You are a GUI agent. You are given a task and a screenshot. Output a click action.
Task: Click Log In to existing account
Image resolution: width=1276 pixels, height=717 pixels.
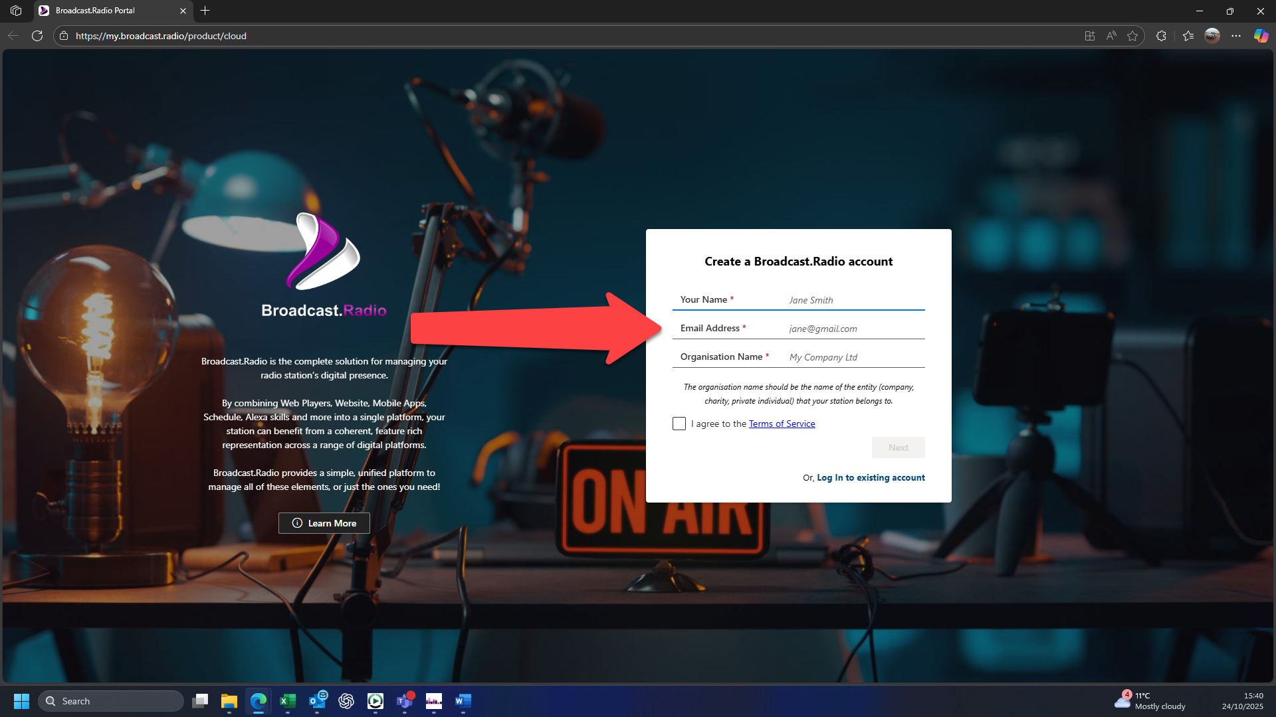click(x=871, y=477)
